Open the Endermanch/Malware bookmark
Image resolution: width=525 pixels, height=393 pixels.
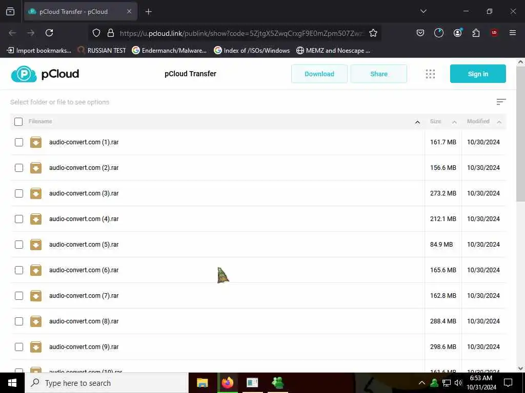169,51
